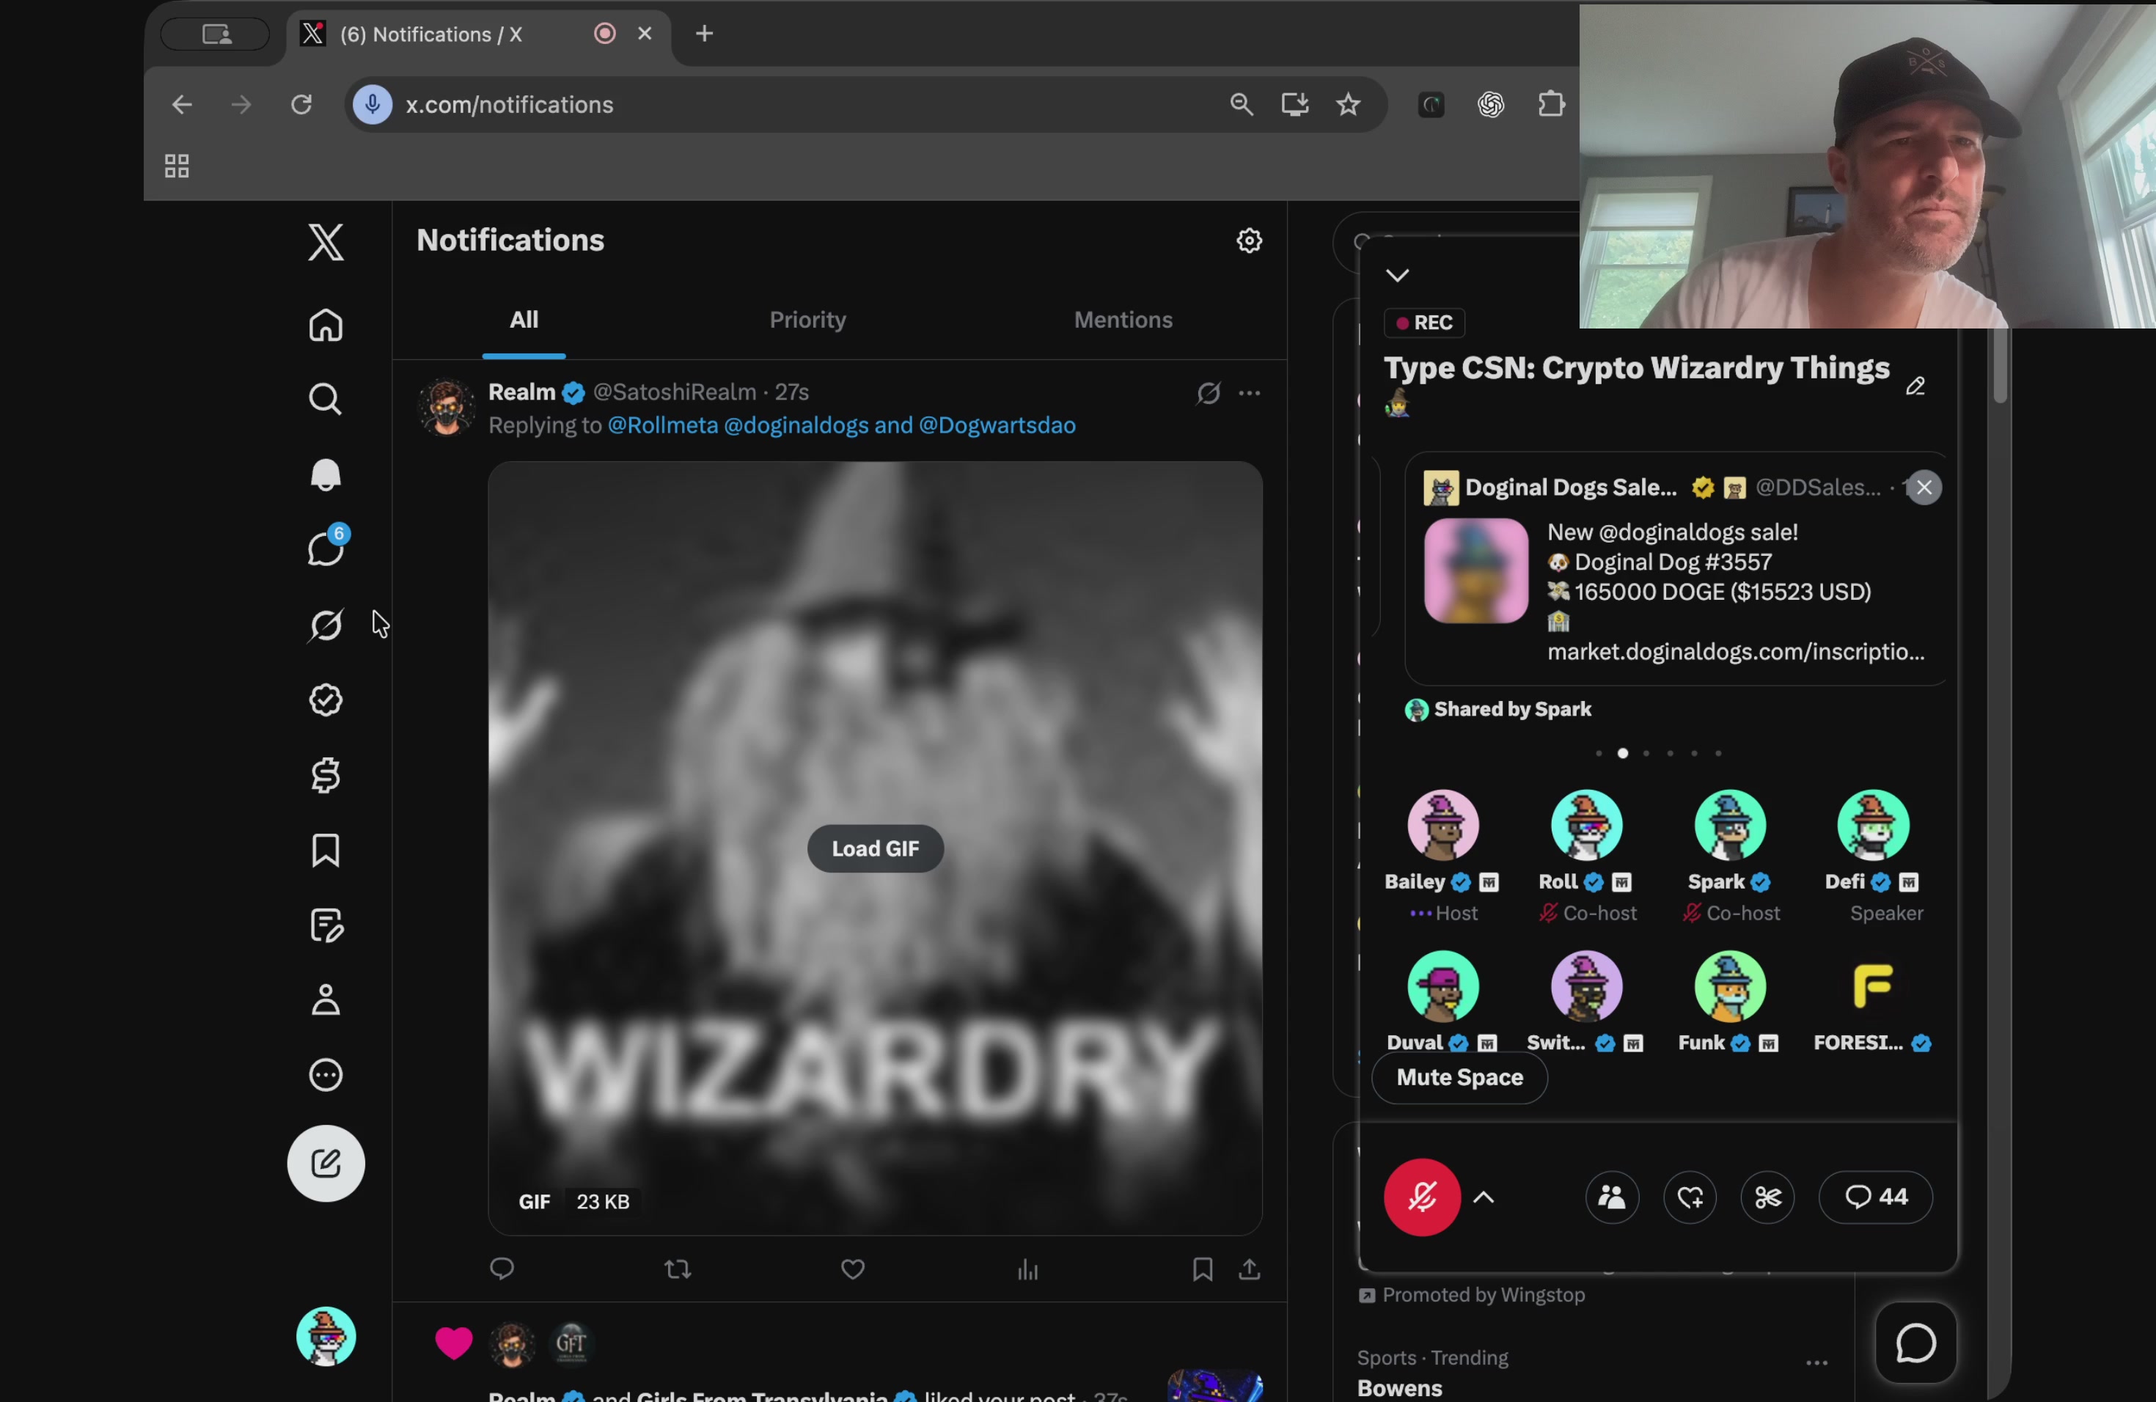Open Space participants list
2156x1402 pixels.
click(x=1612, y=1197)
